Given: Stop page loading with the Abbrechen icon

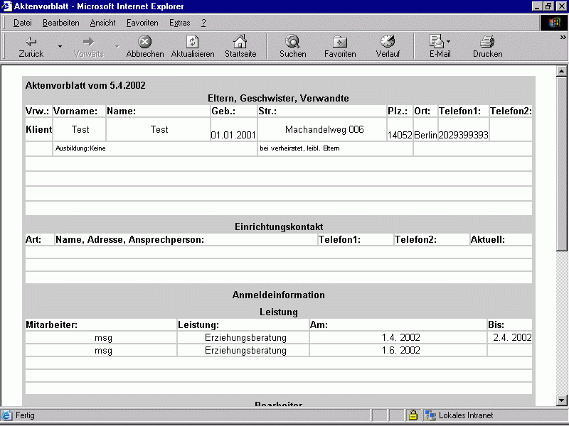Looking at the screenshot, I should click(144, 45).
